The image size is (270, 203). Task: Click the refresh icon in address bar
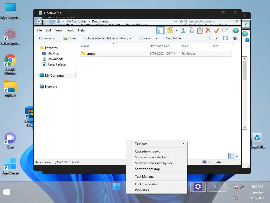tap(181, 22)
